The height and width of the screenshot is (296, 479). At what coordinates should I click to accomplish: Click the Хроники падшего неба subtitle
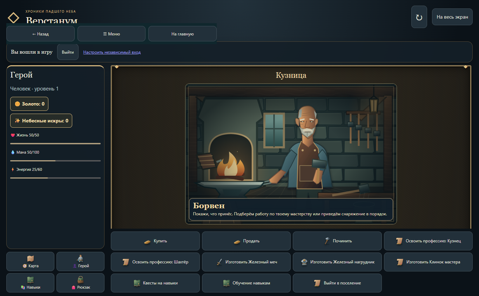tap(50, 12)
